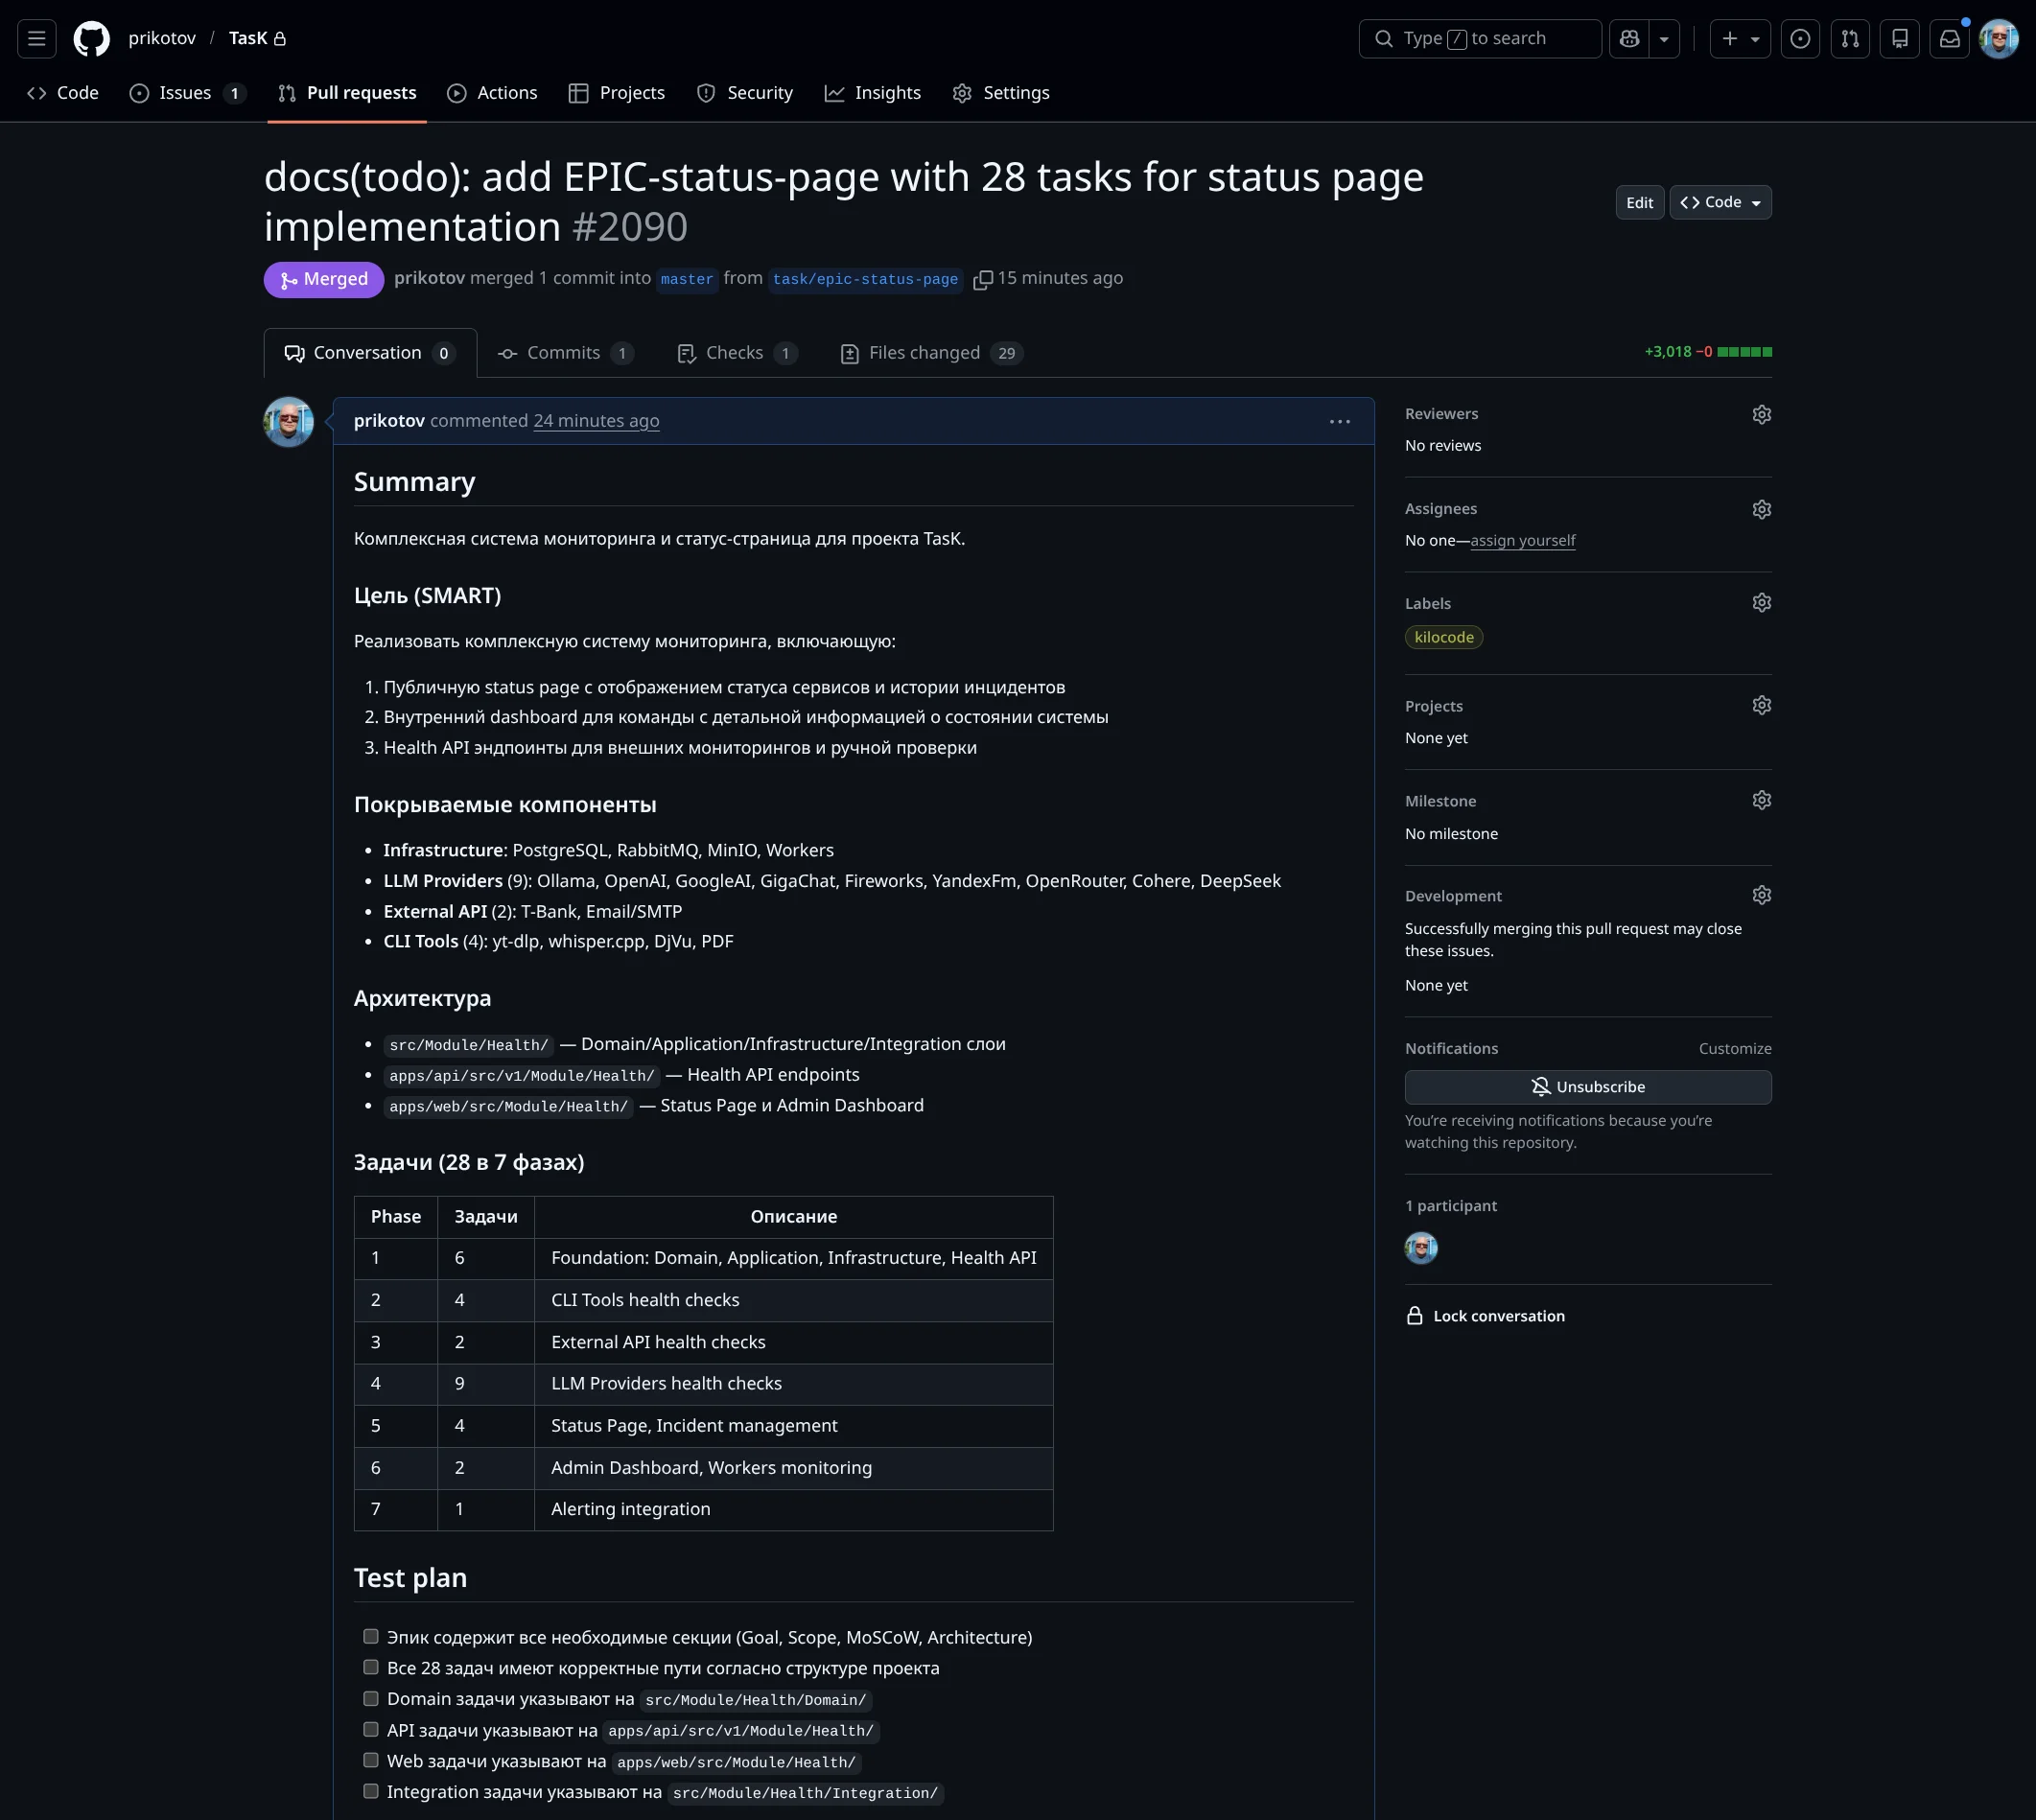
Task: Open the Copilot dropdown arrow
Action: point(1664,38)
